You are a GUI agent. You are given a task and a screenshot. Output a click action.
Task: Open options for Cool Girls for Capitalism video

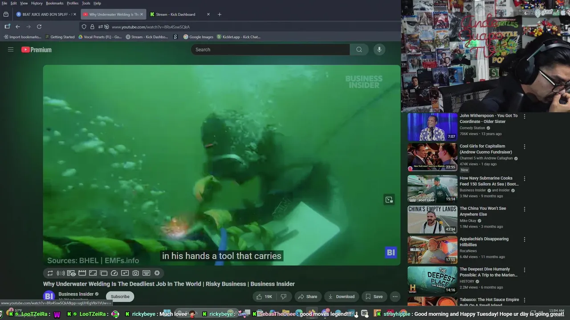[x=524, y=147]
